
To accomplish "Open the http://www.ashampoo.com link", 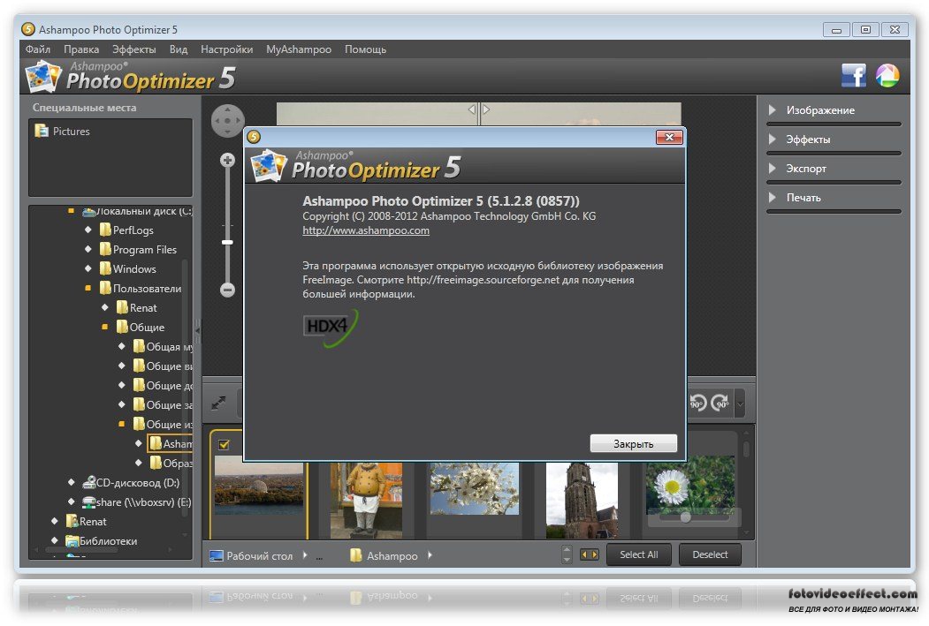I will tap(366, 230).
